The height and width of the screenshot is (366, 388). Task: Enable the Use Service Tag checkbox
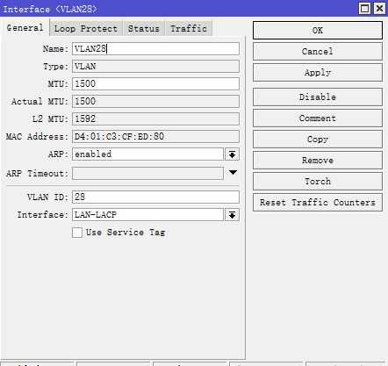click(77, 233)
